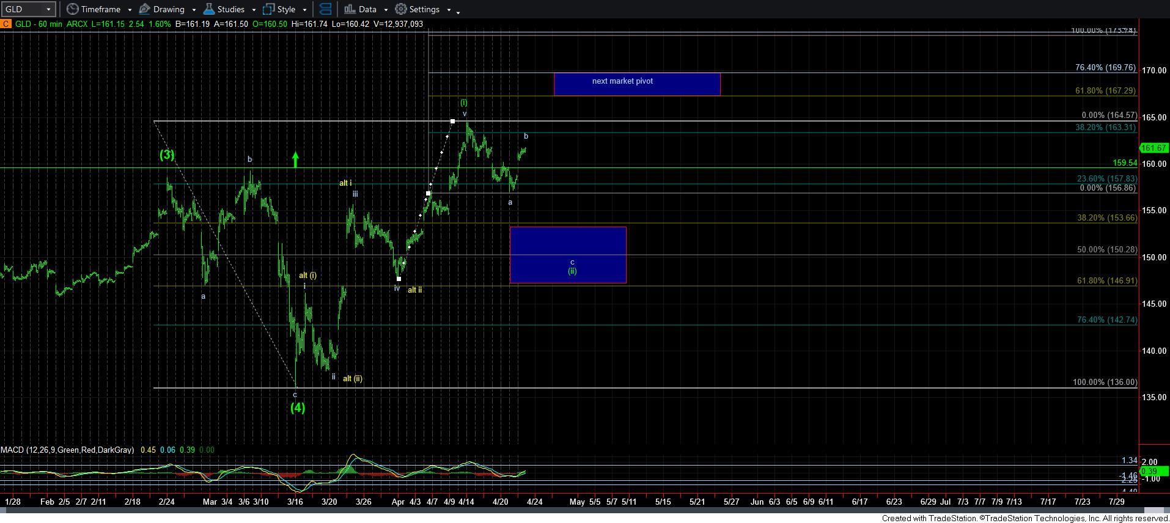Expand the Data dropdown arrow
The width and height of the screenshot is (1170, 523).
(x=386, y=10)
